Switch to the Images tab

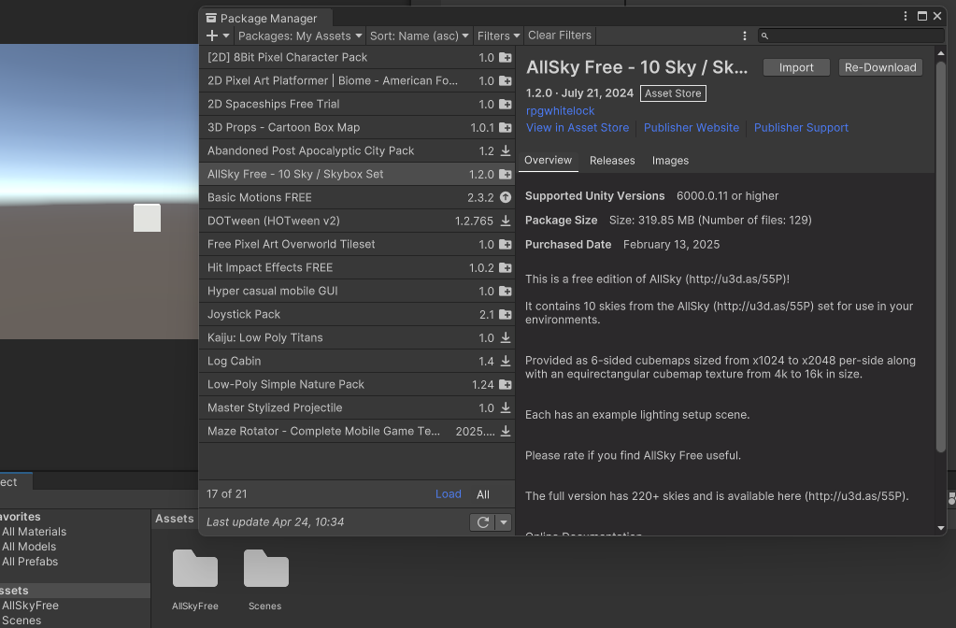coord(670,161)
